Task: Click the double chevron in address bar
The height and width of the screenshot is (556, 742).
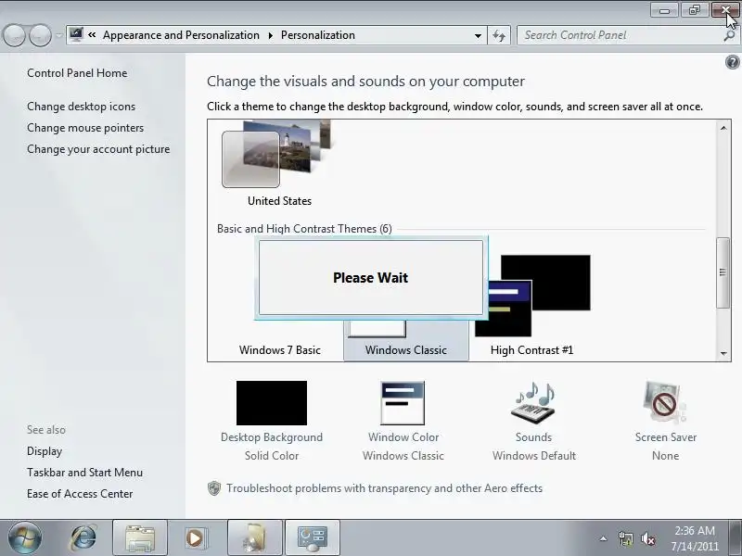Action: coord(92,35)
